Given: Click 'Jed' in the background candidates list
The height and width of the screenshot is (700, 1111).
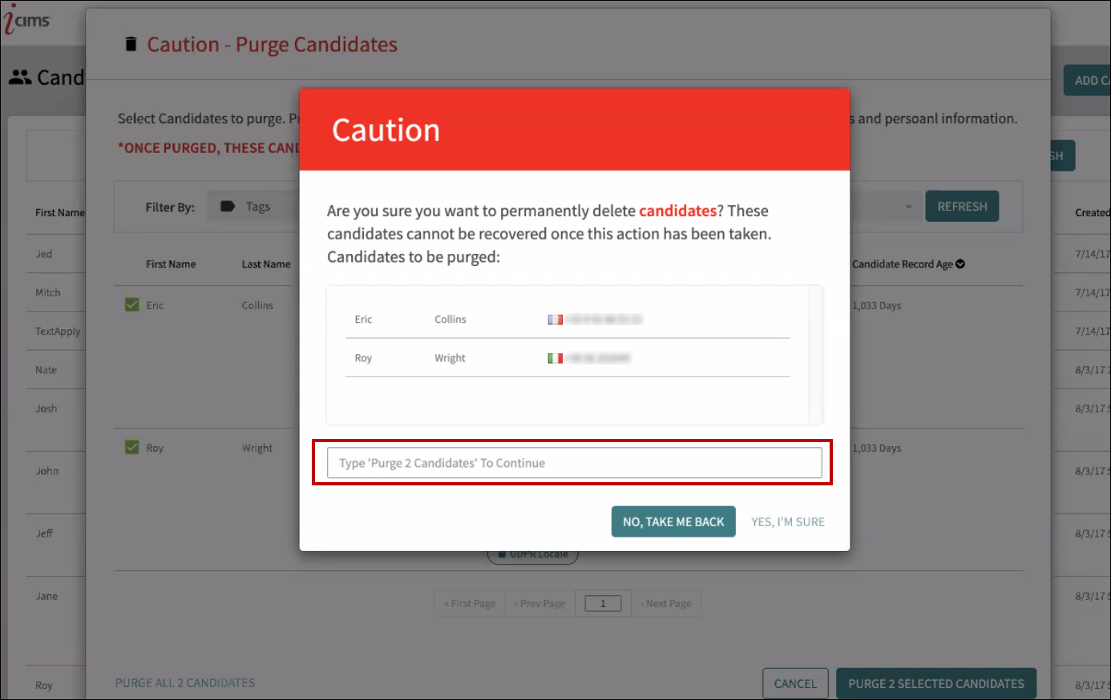Looking at the screenshot, I should coord(44,254).
